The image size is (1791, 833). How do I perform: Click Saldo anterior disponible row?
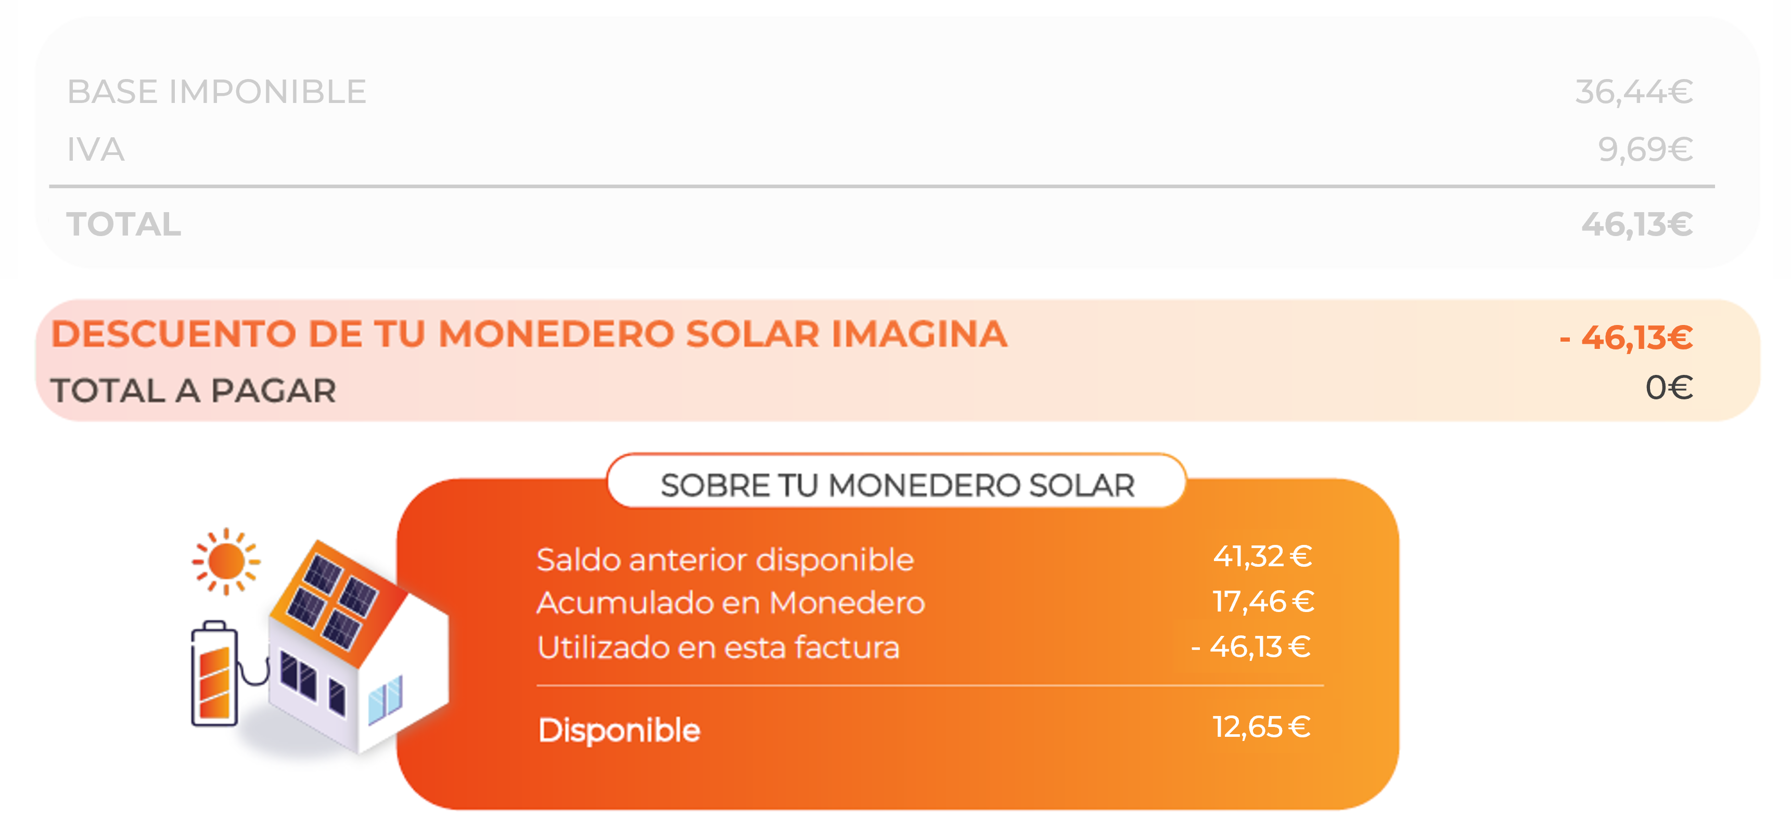tap(925, 558)
